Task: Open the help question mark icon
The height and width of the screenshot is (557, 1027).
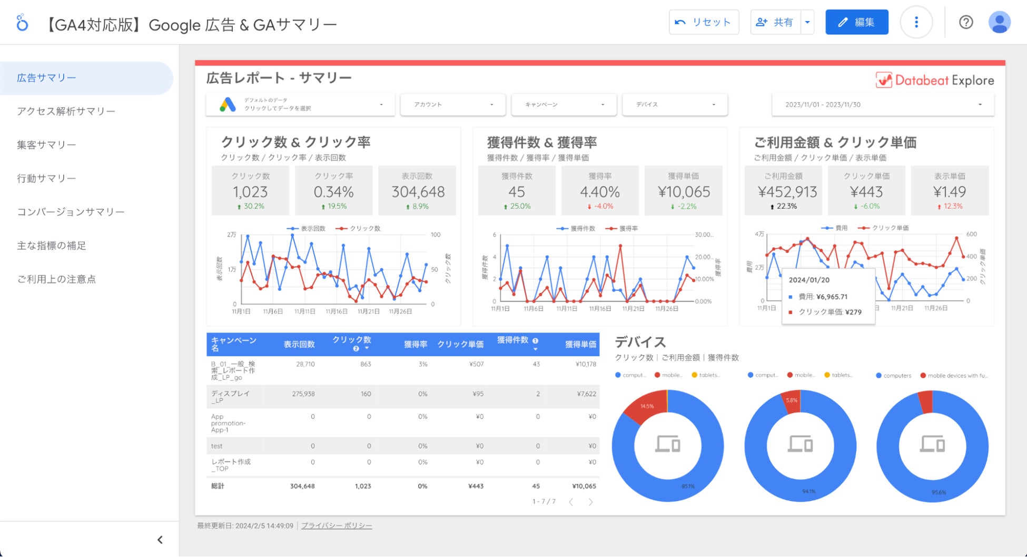Action: coord(966,22)
